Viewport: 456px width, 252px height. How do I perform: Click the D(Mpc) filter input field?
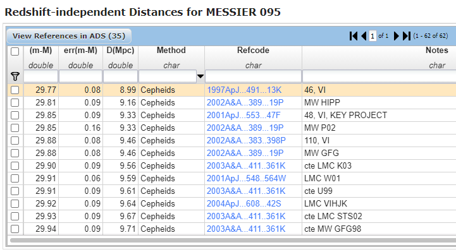click(120, 76)
